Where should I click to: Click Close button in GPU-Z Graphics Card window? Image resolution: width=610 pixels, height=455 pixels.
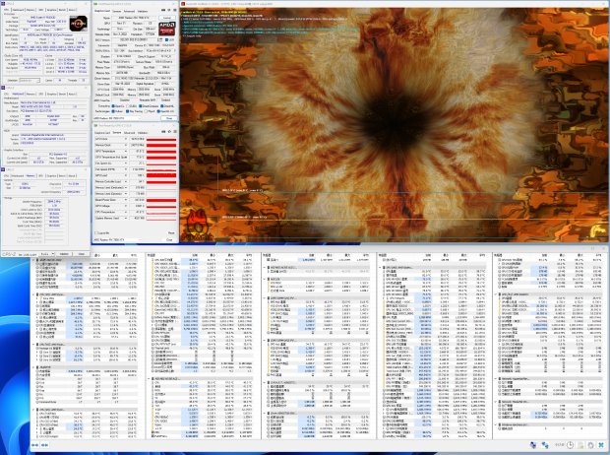tap(169, 118)
